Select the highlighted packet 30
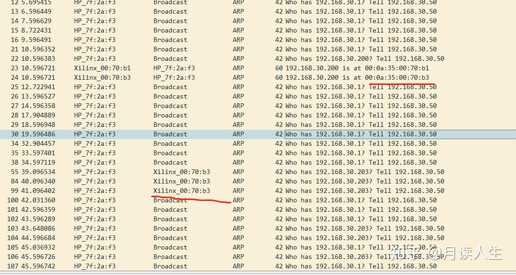The height and width of the screenshot is (275, 516). (x=189, y=134)
